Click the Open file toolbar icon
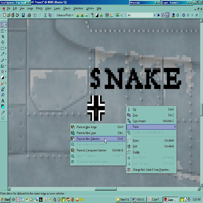The width and height of the screenshot is (203, 203). [9, 15]
